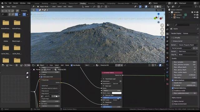Screen dimensions: 200x112
Task: Open the Output properties tab icon
Action: point(167,38)
